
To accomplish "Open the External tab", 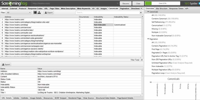I will tap(13, 8).
